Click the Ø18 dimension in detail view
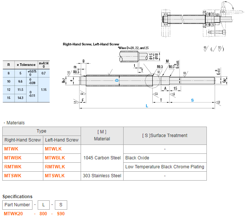This screenshot has height=216, width=252. pos(156,57)
